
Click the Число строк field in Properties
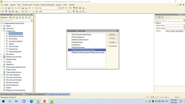click(175, 26)
